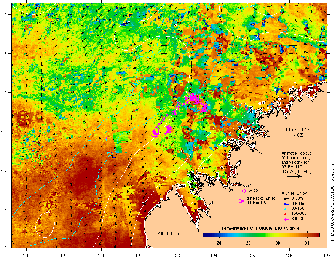Click the date label 09-Feb-2013

pyautogui.click(x=295, y=130)
